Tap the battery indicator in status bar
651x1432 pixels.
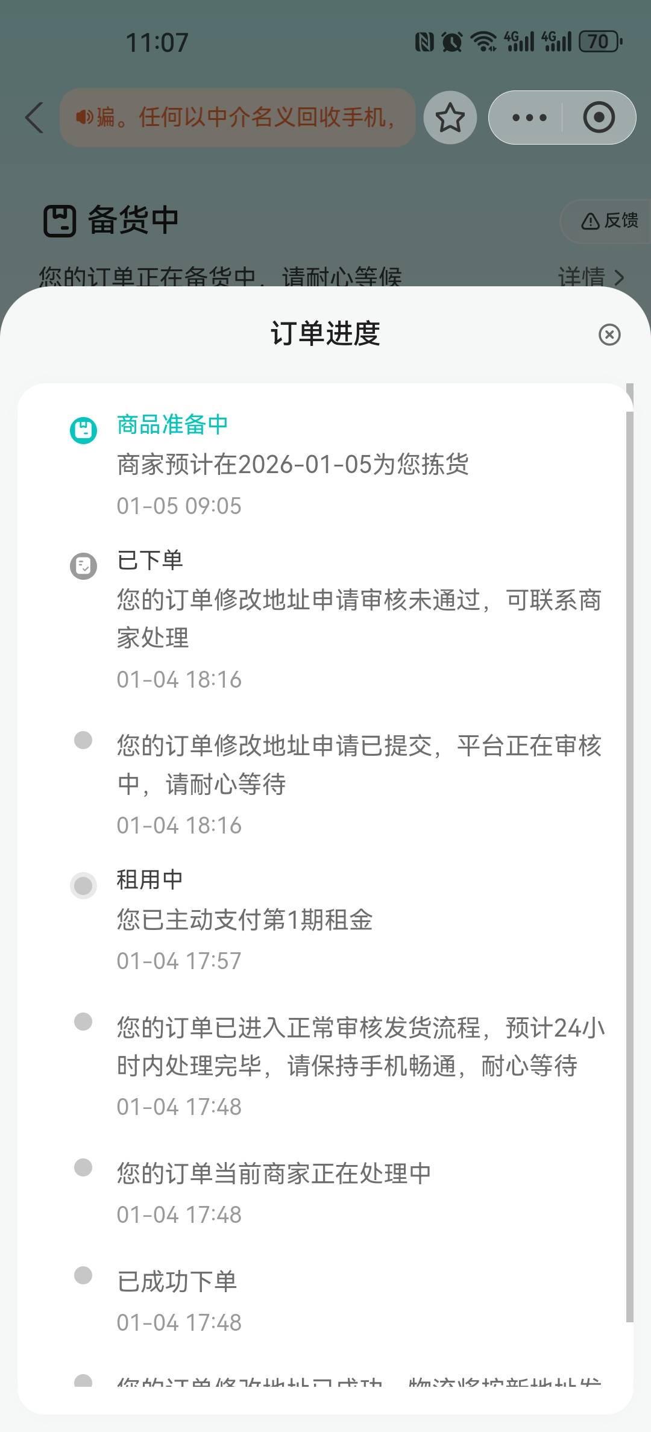click(x=599, y=42)
